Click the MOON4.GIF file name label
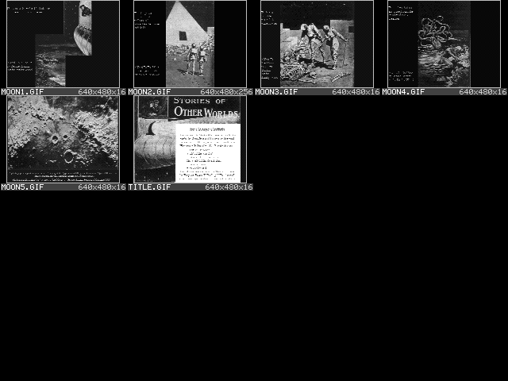The width and height of the screenshot is (508, 381). (x=403, y=92)
